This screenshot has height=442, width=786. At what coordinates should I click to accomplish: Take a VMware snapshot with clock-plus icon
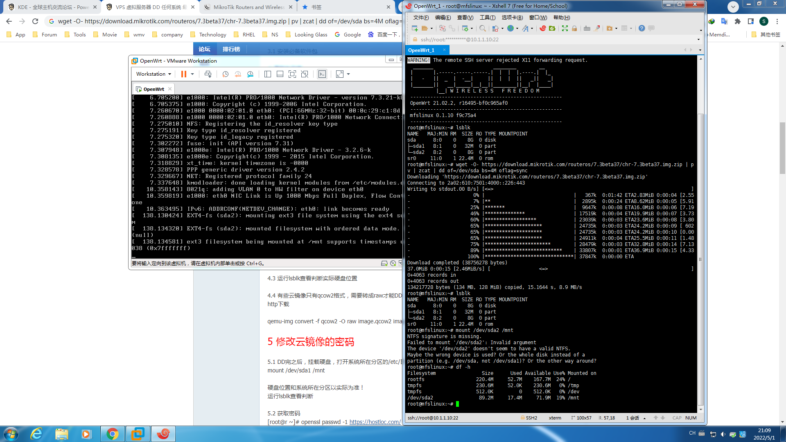(x=225, y=74)
